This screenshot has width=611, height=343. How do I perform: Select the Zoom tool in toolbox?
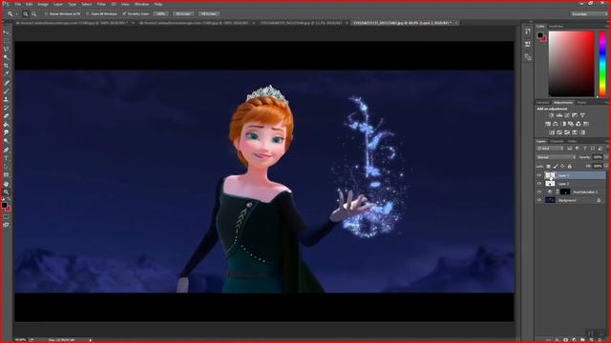pos(6,192)
